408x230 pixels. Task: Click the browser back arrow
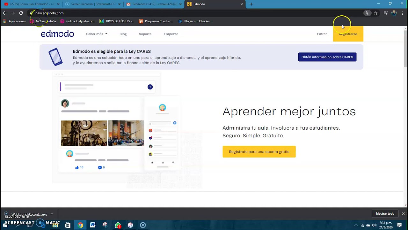coord(4,13)
